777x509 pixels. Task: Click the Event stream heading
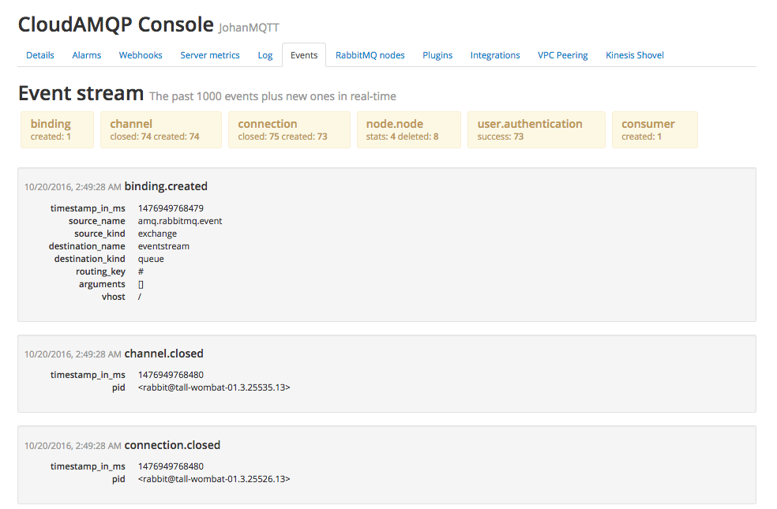tap(81, 94)
